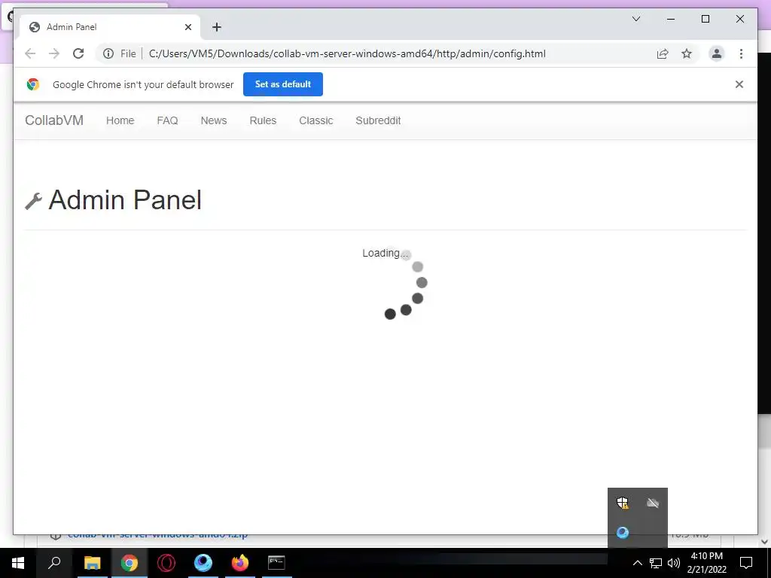Open the tab search dropdown arrow
This screenshot has width=771, height=578.
[635, 19]
